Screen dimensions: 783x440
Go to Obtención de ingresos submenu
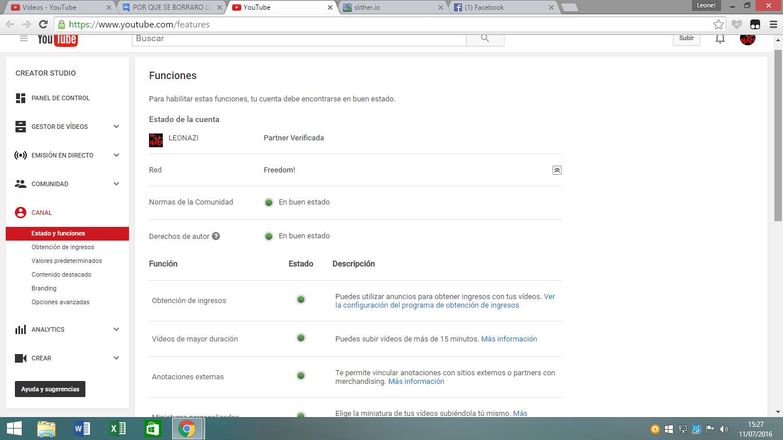pos(63,247)
